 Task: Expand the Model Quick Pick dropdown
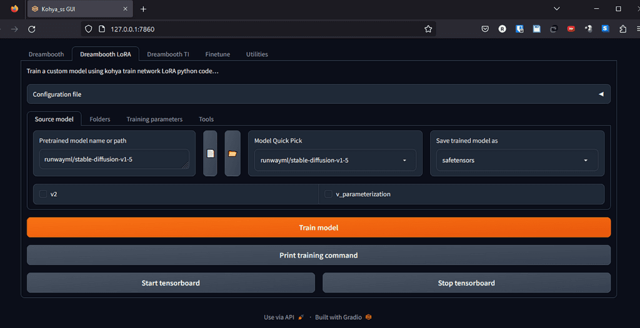[335, 161]
